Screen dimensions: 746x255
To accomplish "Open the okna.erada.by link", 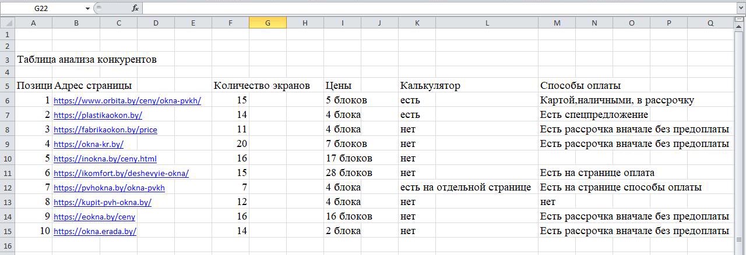I will pos(94,231).
